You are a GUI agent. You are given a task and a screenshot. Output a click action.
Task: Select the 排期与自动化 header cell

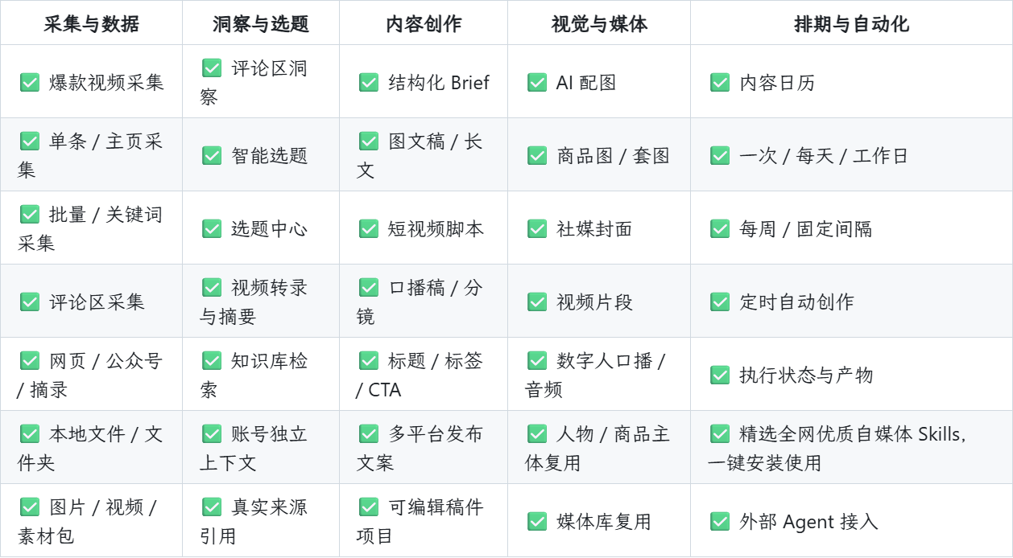(x=851, y=23)
